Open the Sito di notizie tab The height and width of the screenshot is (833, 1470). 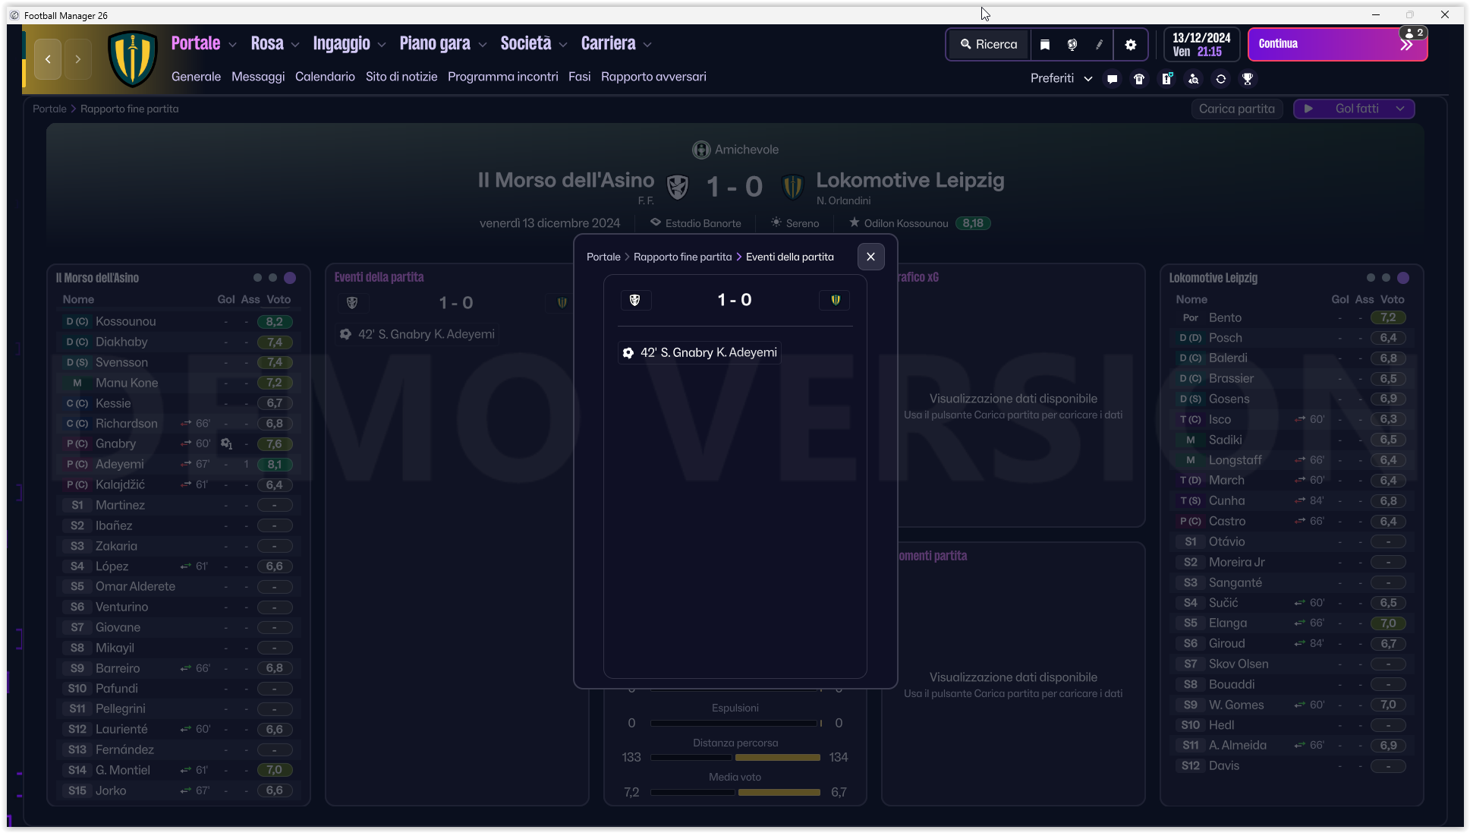pyautogui.click(x=401, y=77)
